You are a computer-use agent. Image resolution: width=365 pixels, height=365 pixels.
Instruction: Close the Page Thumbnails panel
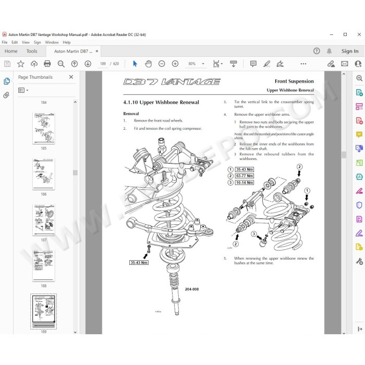[71, 77]
